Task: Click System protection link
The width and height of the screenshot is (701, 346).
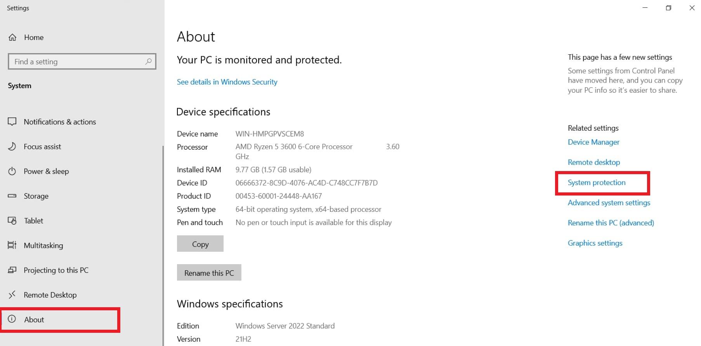Action: pyautogui.click(x=597, y=182)
